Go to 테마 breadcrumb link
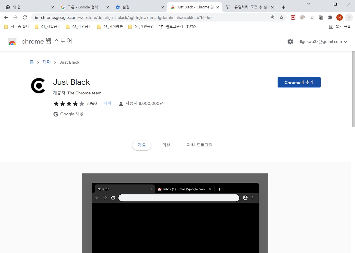Viewport: 355px width, 253px height. click(47, 62)
